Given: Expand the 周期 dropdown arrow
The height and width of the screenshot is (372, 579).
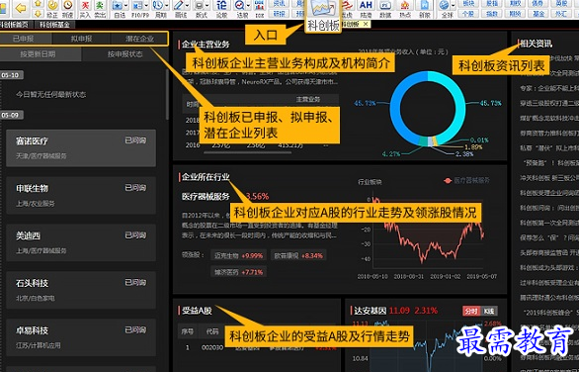Looking at the screenshot, I should [167, 5].
